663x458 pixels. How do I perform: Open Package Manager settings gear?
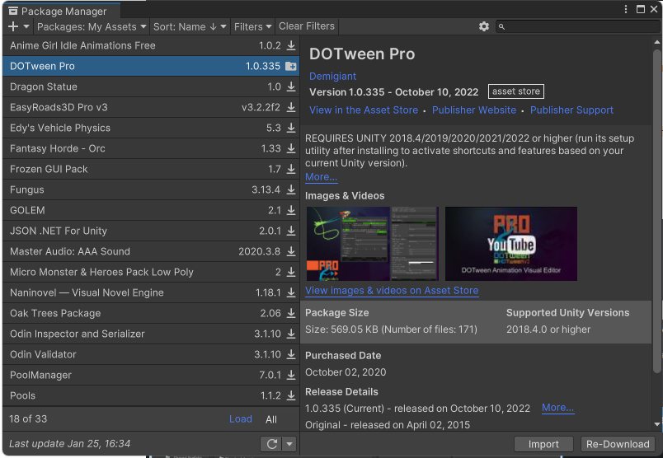click(x=484, y=26)
